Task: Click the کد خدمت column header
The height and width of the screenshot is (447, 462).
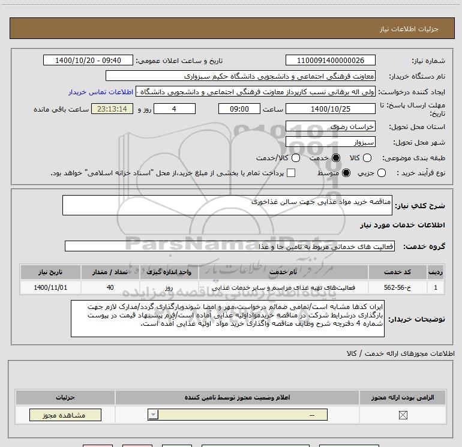Action: pyautogui.click(x=397, y=272)
